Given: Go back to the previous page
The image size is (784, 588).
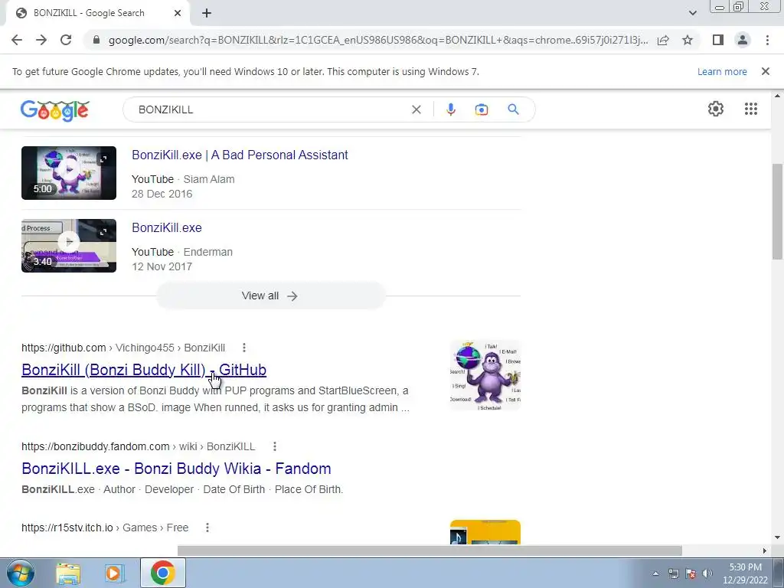Looking at the screenshot, I should (17, 40).
